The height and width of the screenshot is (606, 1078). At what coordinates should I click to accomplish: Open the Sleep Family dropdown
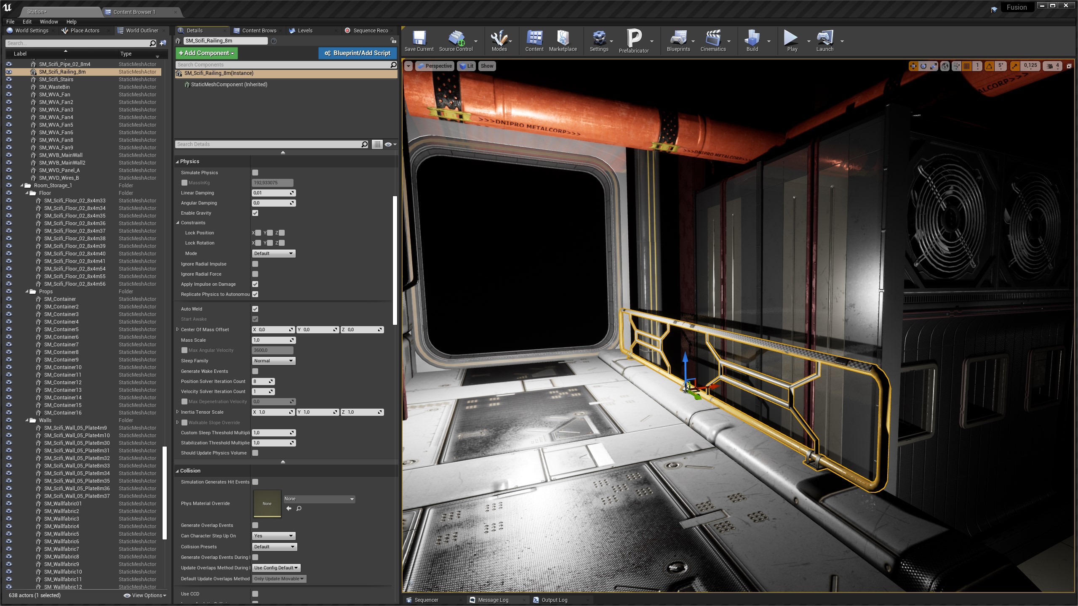(x=274, y=361)
